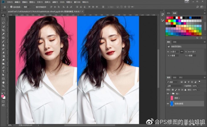This screenshot has width=207, height=127.
Task: Select the Hand tool
Action: (x=3, y=82)
